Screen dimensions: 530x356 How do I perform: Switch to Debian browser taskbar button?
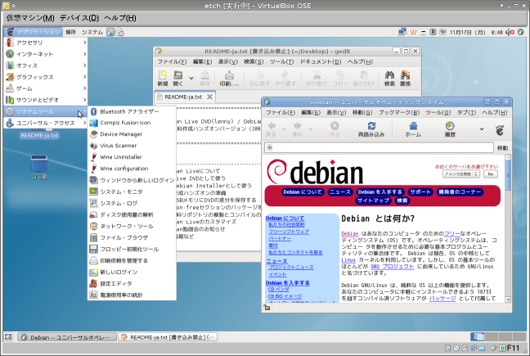click(67, 337)
